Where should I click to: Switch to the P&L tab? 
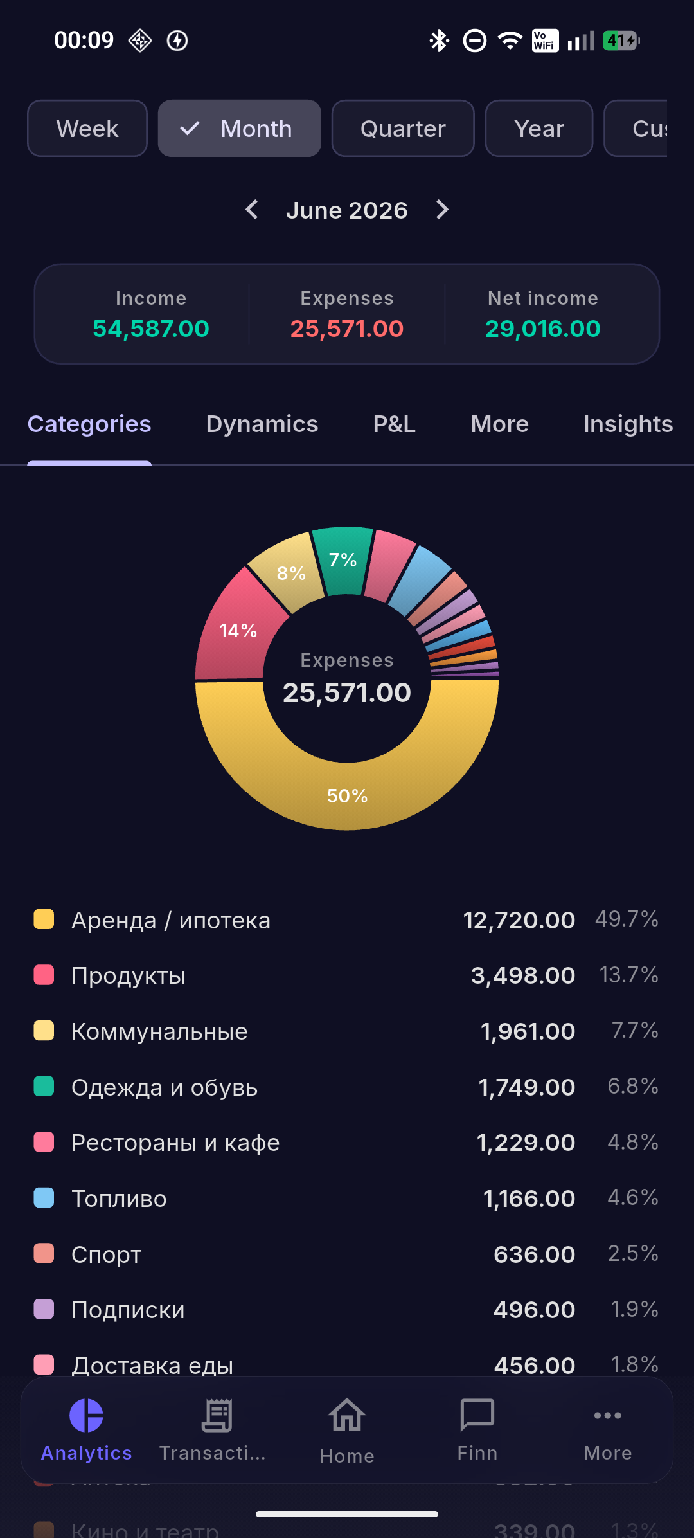pyautogui.click(x=395, y=424)
